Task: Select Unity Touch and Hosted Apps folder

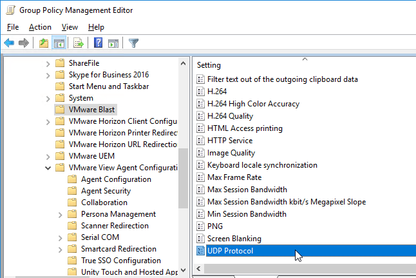Action: [x=129, y=272]
